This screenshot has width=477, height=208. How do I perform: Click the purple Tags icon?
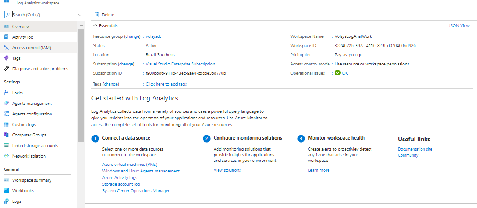tap(6, 58)
